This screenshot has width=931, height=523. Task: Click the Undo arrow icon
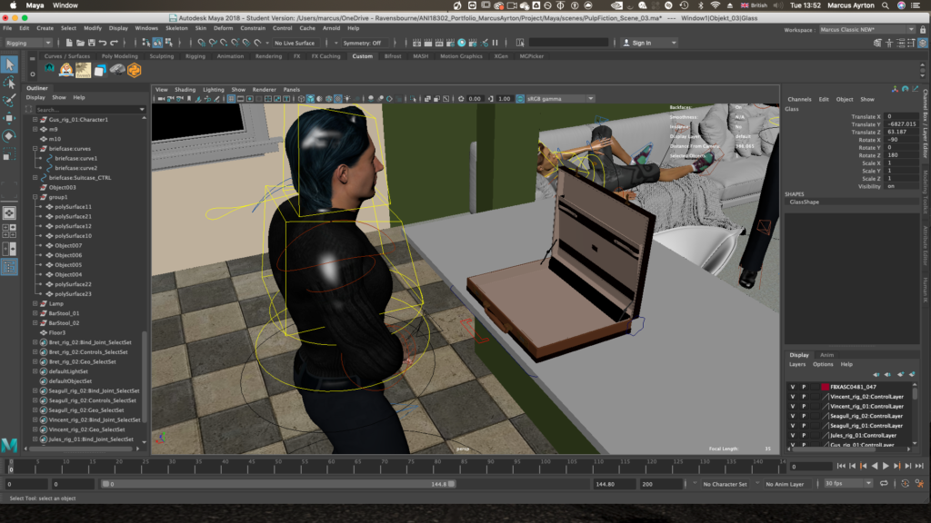(x=103, y=43)
